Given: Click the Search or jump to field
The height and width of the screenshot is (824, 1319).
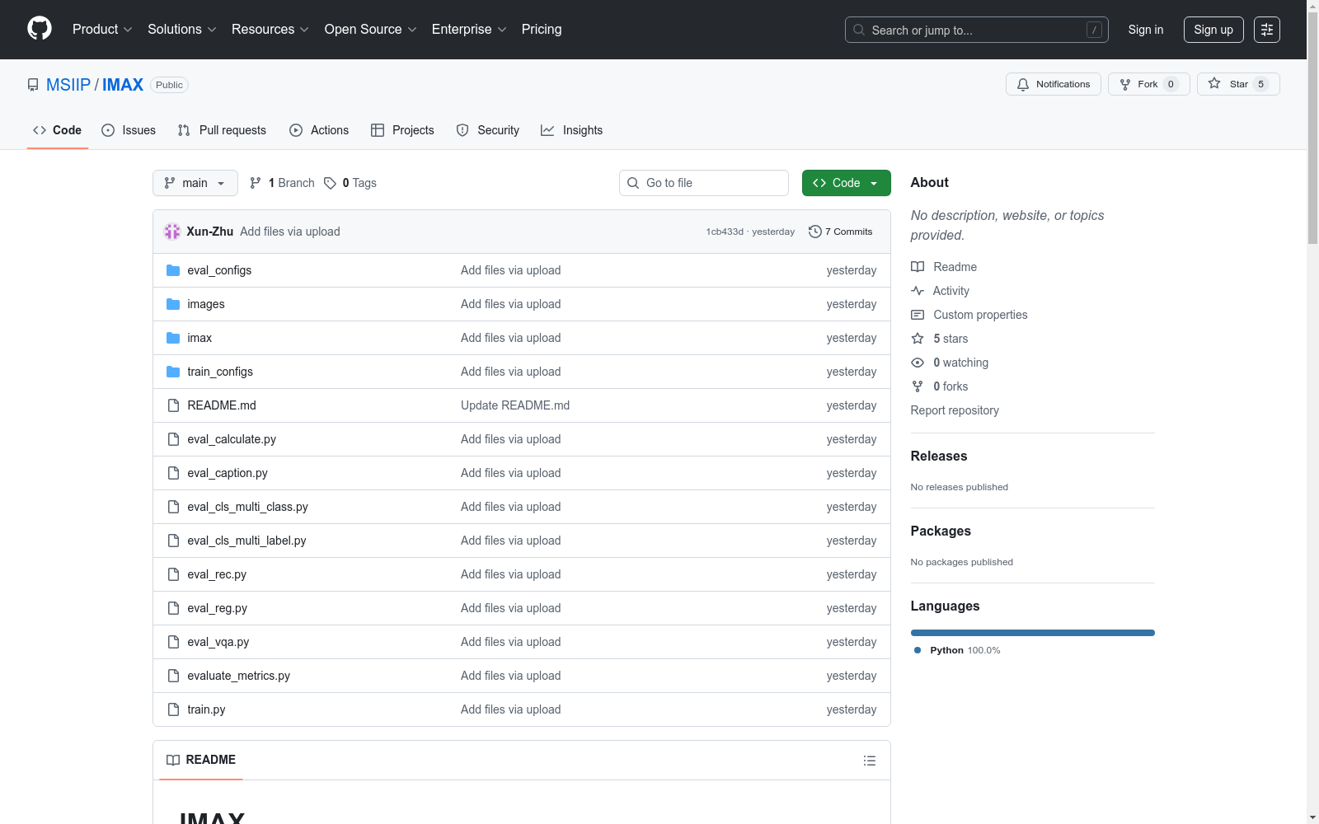Looking at the screenshot, I should [x=977, y=30].
